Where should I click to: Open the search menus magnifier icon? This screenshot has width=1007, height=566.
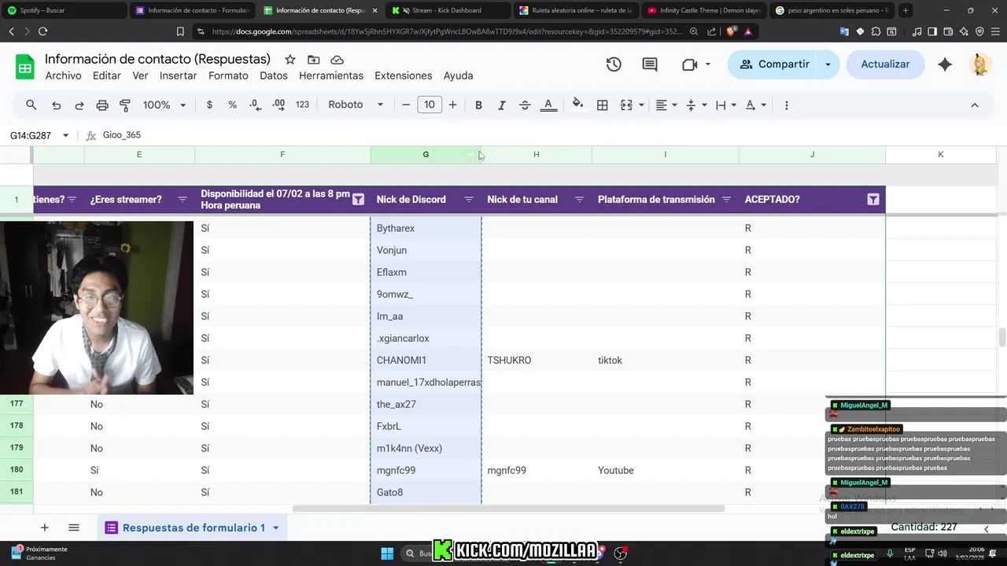[31, 105]
